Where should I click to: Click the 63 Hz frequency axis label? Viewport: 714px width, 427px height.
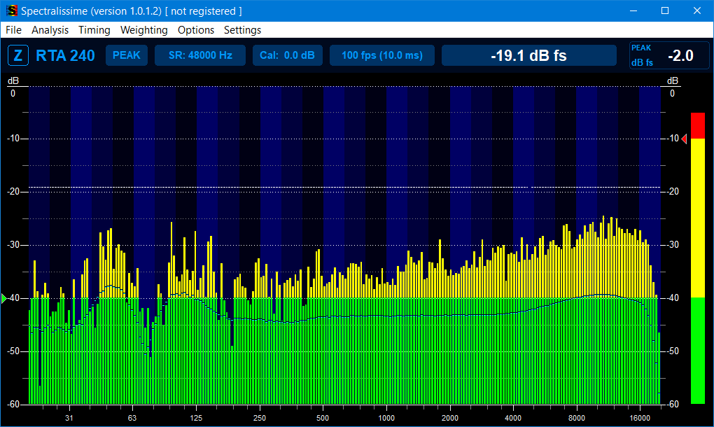click(132, 418)
